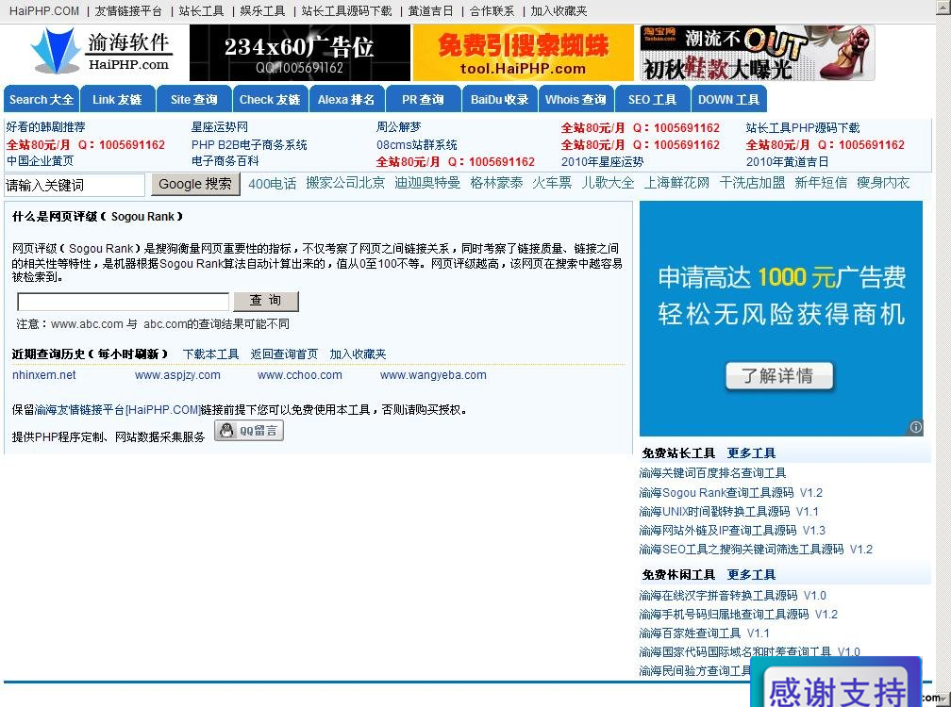Viewport: 951px width, 707px height.
Task: Click the Google 搜索 button
Action: click(x=195, y=184)
